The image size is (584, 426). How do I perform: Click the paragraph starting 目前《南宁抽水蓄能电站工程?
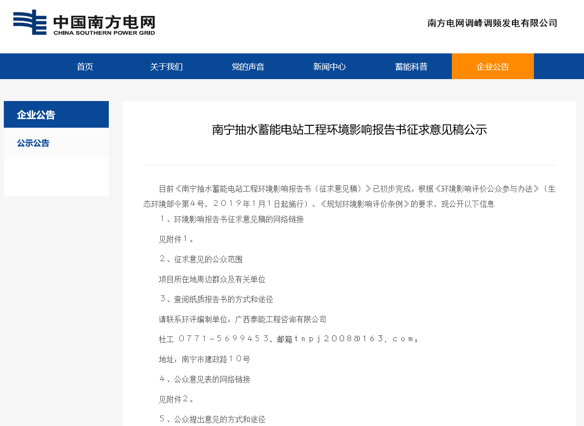coord(350,196)
